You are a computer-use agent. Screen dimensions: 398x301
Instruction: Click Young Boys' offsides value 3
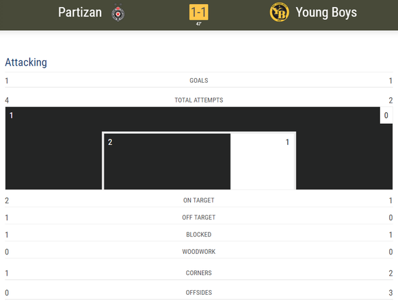pos(390,293)
